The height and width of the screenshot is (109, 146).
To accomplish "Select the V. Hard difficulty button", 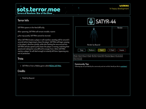I will pos(112,50).
